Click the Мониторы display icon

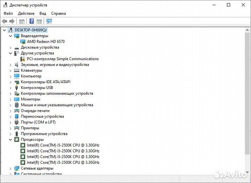17,99
